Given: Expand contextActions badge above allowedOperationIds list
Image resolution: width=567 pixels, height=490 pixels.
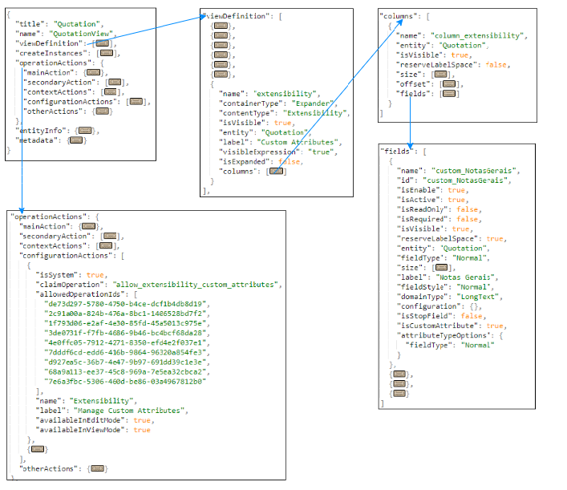Looking at the screenshot, I should pos(106,246).
